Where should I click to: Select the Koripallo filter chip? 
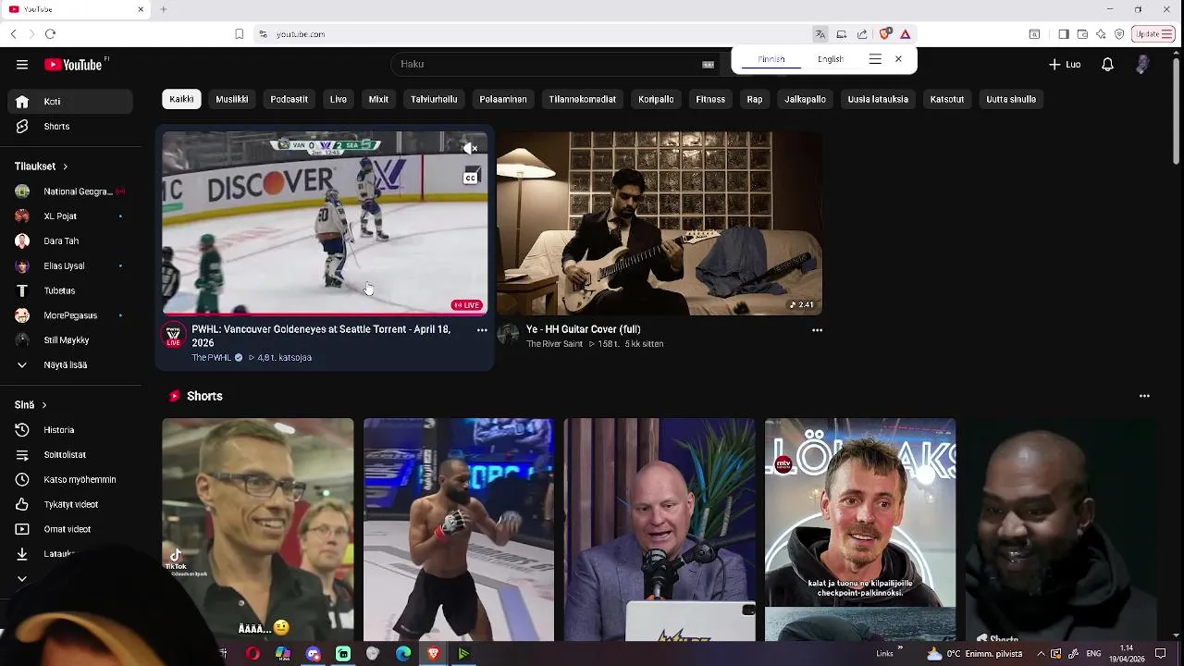656,99
